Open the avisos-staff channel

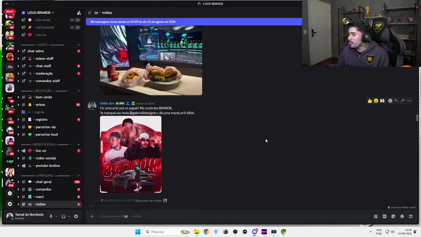click(51, 59)
